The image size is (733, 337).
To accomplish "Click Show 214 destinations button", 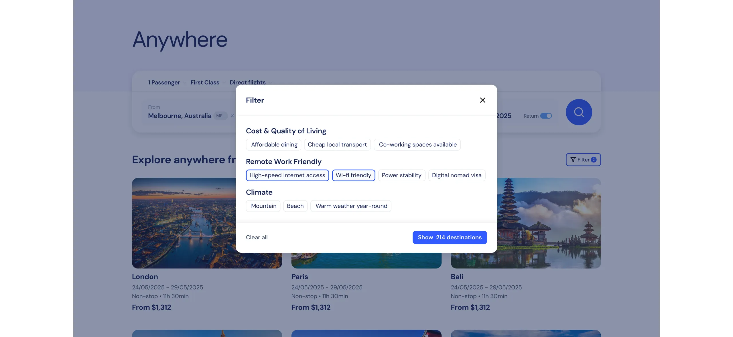I will 450,237.
